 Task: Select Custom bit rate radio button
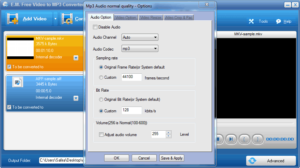point(101,111)
